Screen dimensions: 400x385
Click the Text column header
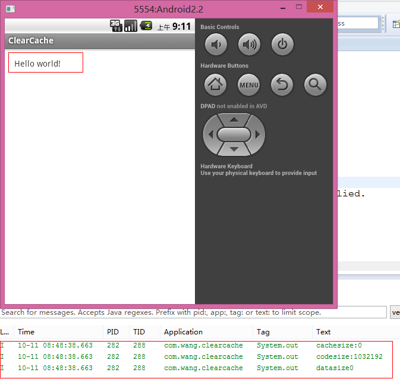pyautogui.click(x=356, y=332)
